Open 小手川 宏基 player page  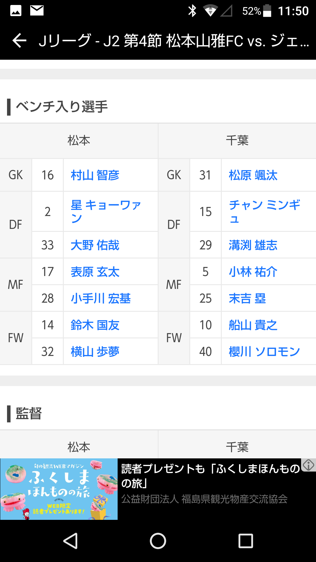click(x=101, y=299)
